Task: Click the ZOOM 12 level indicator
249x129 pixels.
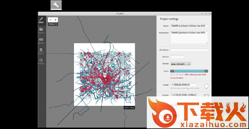Action: [53, 24]
